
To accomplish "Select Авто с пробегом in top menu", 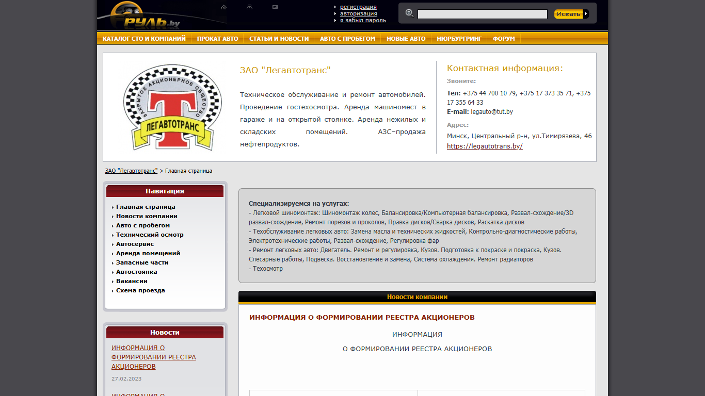I will coord(347,39).
